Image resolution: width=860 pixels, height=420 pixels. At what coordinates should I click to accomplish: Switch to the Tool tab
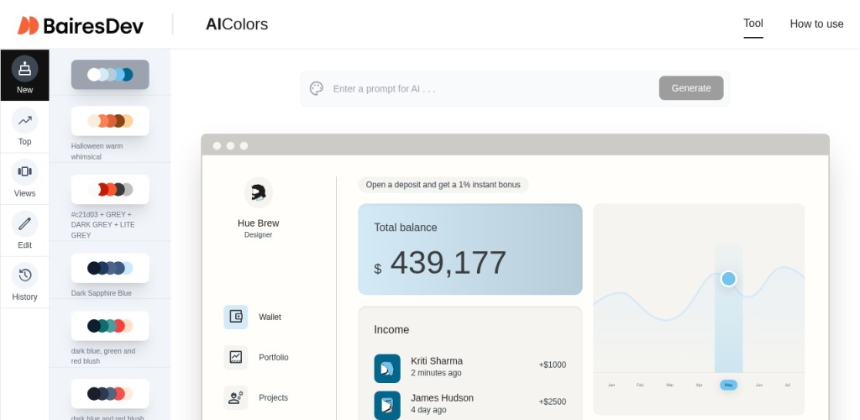[752, 24]
